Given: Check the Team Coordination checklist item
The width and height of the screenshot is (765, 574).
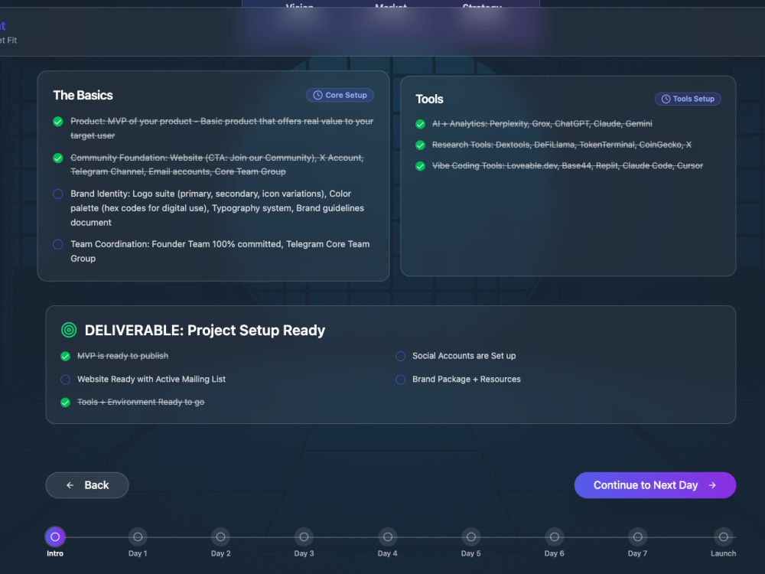Looking at the screenshot, I should coord(58,245).
